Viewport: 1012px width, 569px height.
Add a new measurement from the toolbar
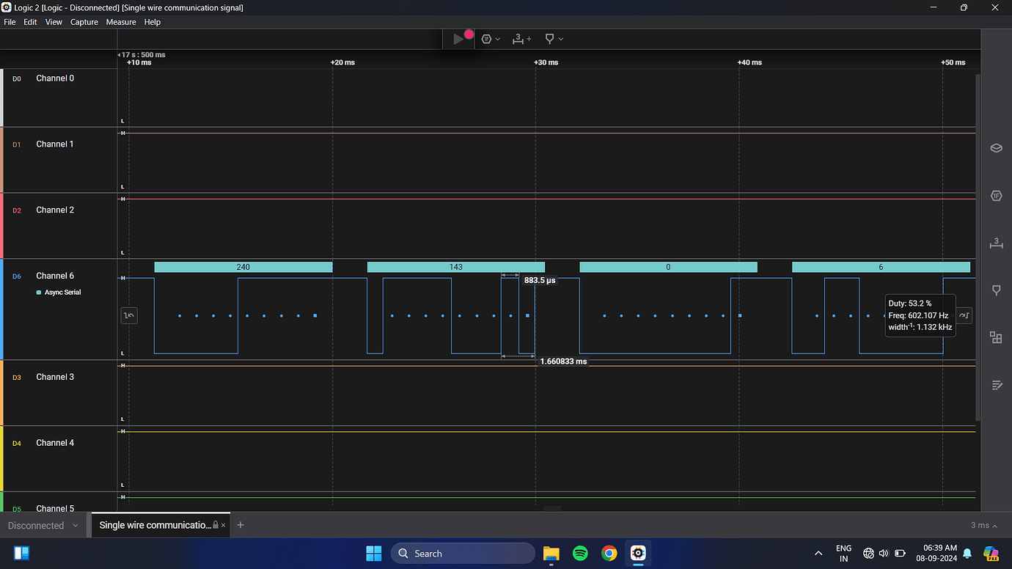point(521,38)
